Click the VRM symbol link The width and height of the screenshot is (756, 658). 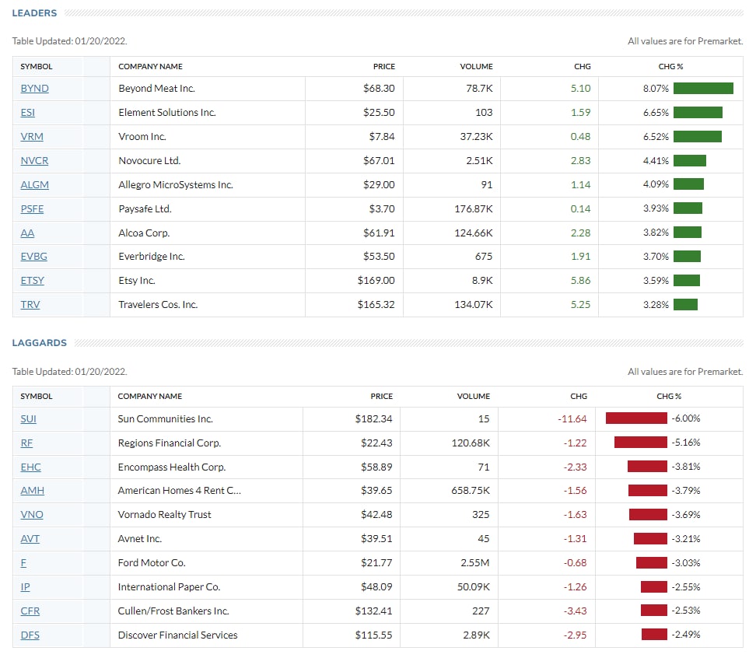(32, 137)
